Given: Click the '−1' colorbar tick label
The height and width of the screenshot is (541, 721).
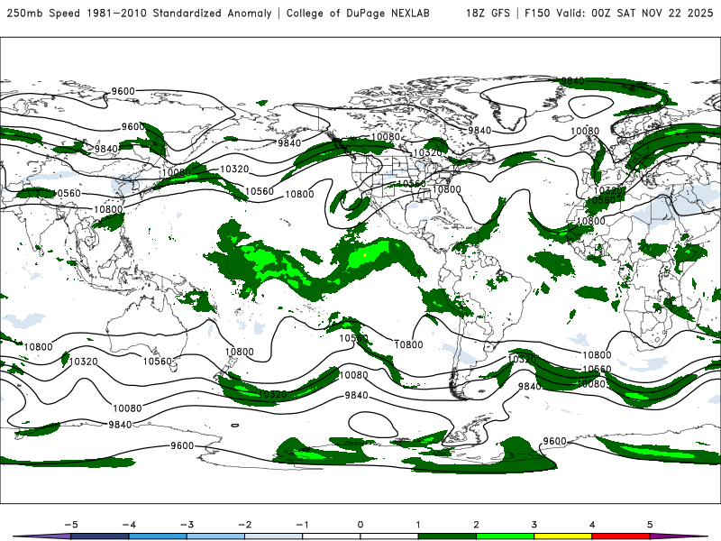Looking at the screenshot, I should 302,525.
